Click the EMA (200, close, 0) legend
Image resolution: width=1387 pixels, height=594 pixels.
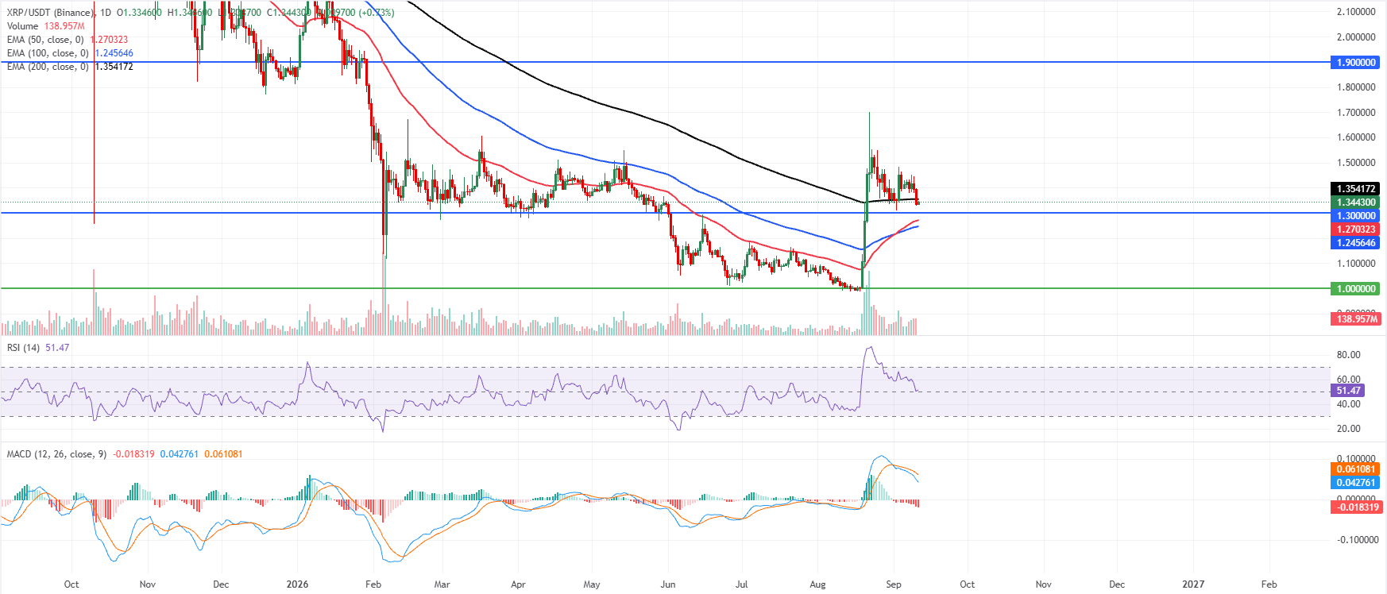pos(47,67)
